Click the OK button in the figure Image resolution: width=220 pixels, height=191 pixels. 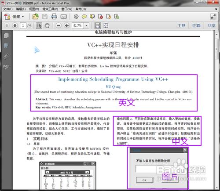[145, 180]
